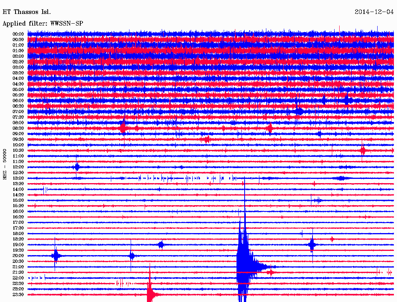Click the 03:30 time label
The image size is (397, 302).
(x=18, y=73)
